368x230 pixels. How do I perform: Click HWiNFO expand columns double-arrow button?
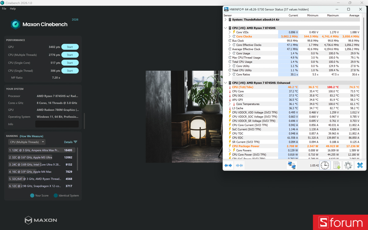point(228,165)
